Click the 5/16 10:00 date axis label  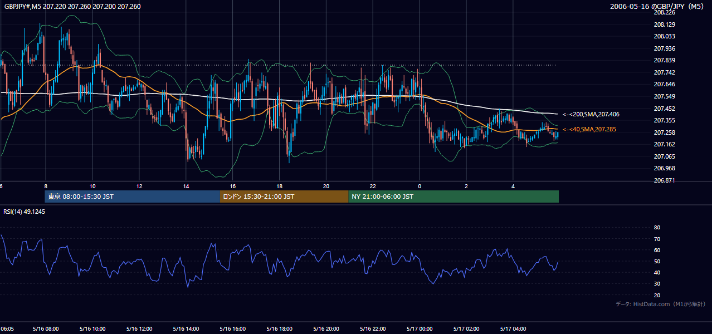tap(92, 329)
